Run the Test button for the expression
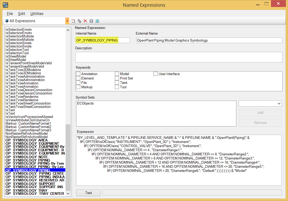Screen dimensions: 288x201 coord(88,193)
